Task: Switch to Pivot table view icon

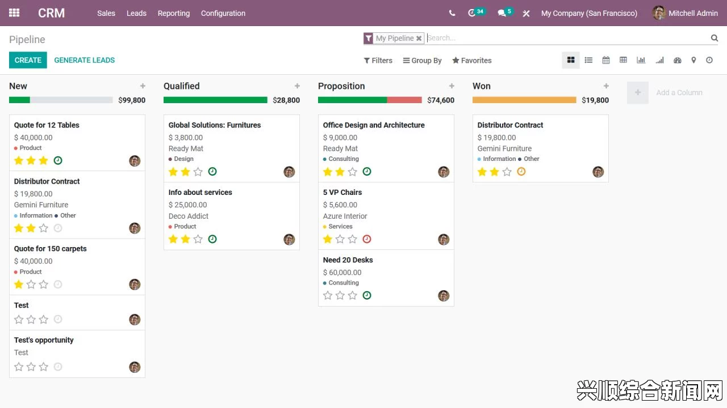Action: tap(623, 60)
